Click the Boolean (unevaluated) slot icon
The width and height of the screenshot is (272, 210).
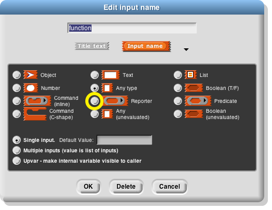[x=193, y=114]
